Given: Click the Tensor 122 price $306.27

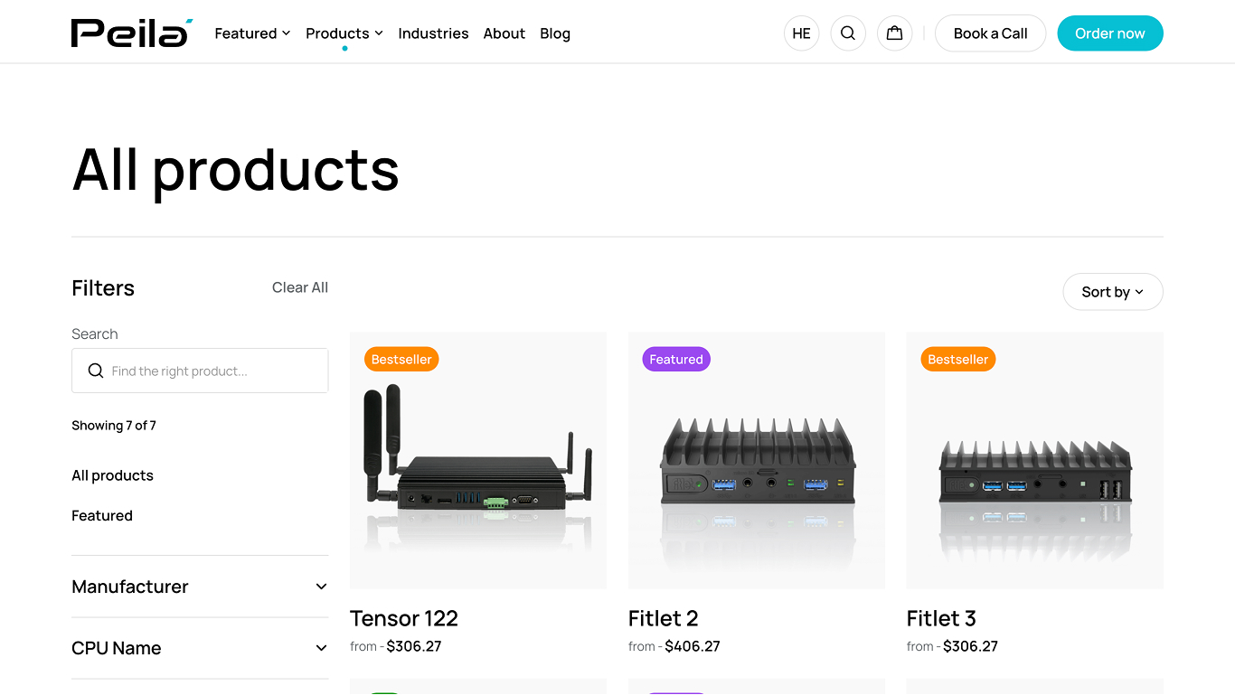Looking at the screenshot, I should pyautogui.click(x=414, y=646).
